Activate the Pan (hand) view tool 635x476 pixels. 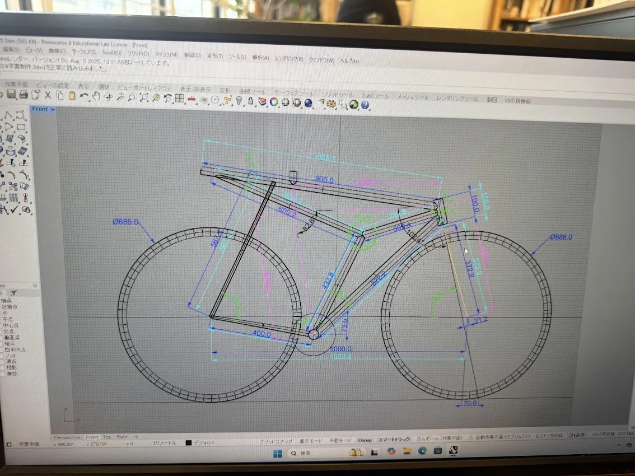[96, 96]
